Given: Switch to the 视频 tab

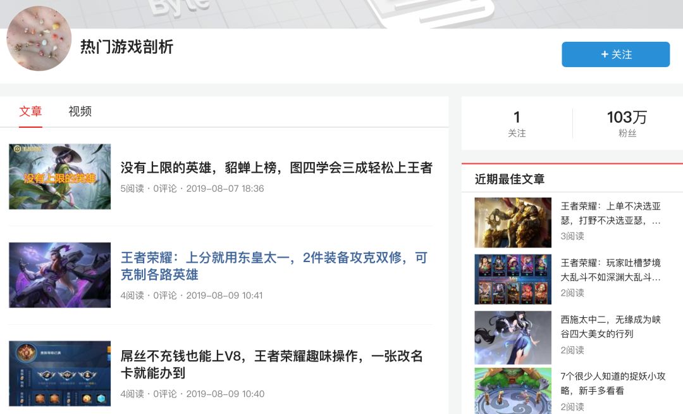Looking at the screenshot, I should coord(80,111).
